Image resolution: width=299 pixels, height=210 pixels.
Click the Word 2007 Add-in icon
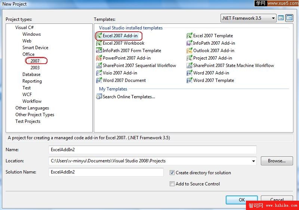pyautogui.click(x=189, y=73)
